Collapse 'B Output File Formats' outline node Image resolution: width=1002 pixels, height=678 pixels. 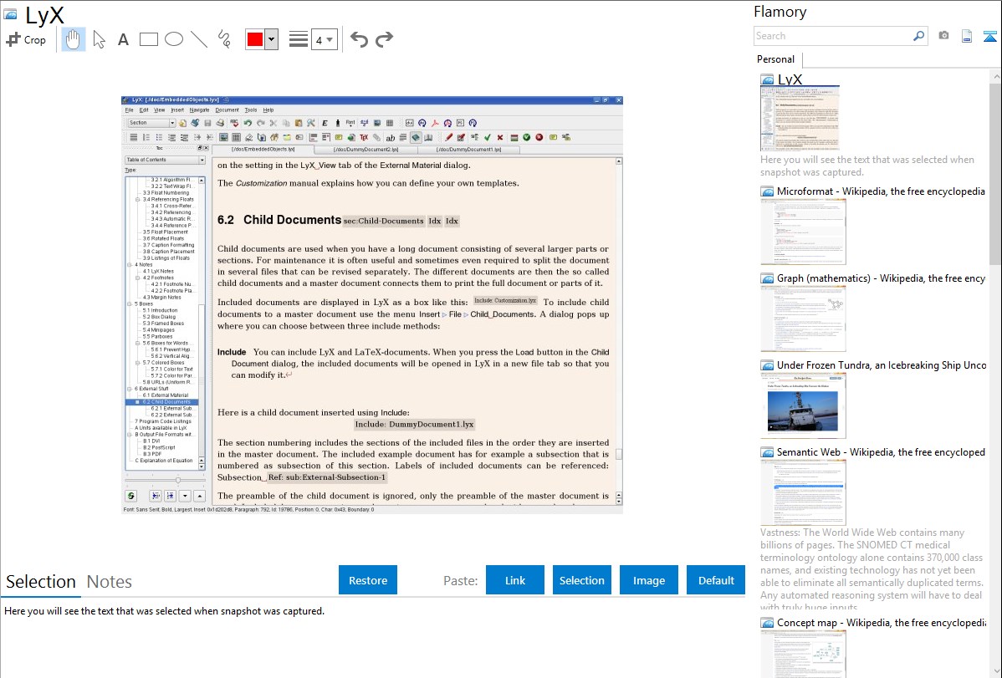pyautogui.click(x=130, y=435)
